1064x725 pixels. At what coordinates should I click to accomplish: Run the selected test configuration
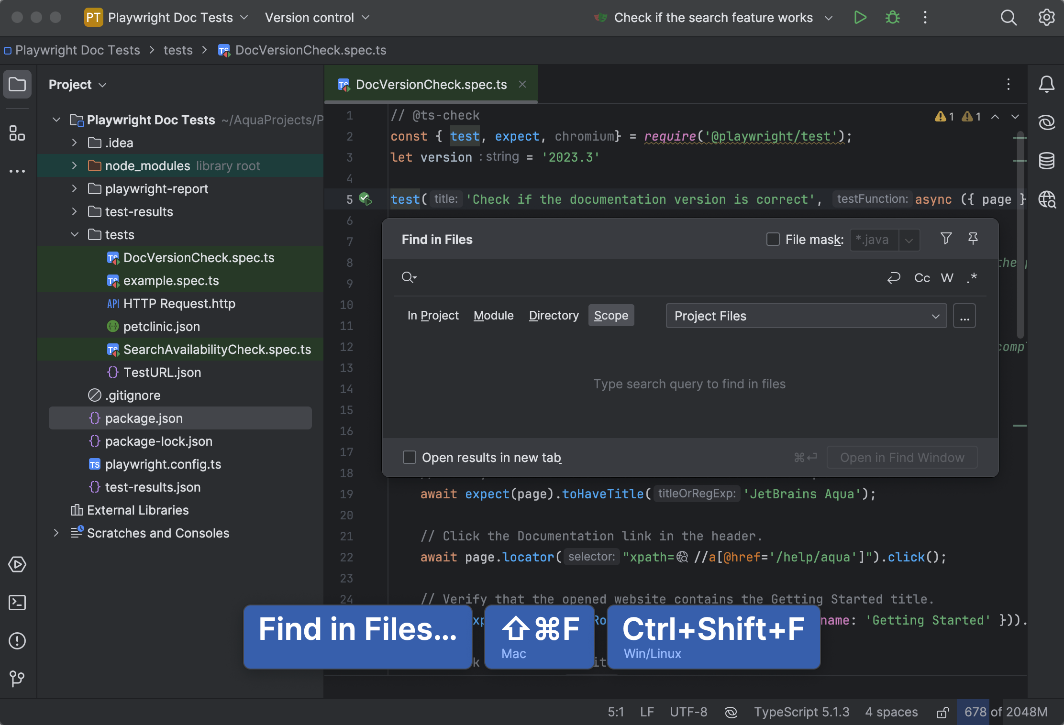pyautogui.click(x=860, y=18)
